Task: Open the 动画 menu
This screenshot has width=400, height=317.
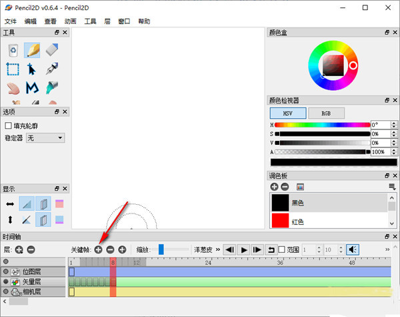Action: click(x=70, y=21)
